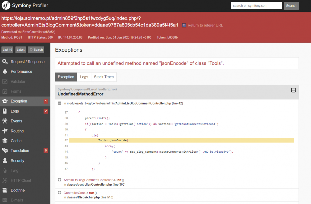Switch to the Logs tab

[x=84, y=77]
